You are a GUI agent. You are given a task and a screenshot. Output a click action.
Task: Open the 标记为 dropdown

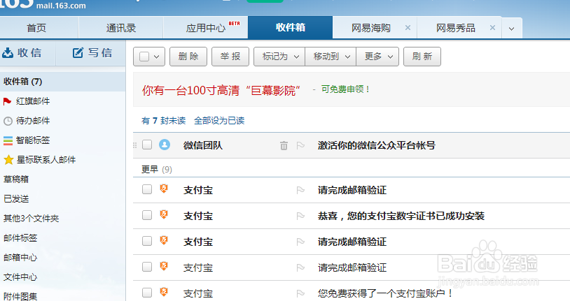(279, 57)
